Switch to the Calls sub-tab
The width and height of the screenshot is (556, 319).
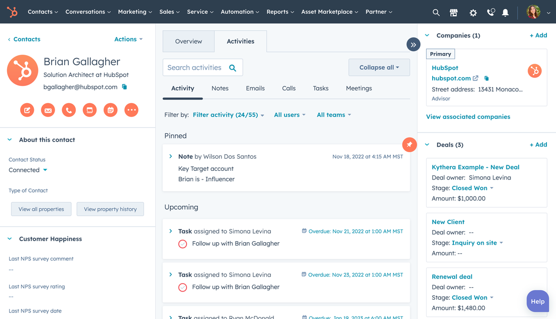point(289,88)
